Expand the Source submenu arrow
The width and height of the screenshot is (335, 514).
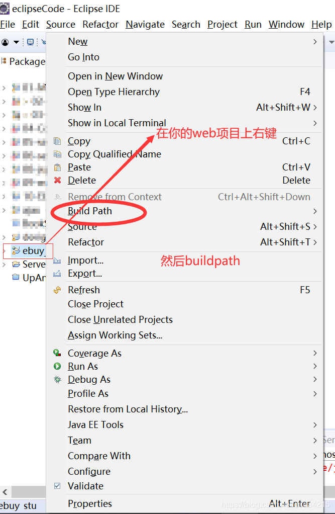[315, 226]
